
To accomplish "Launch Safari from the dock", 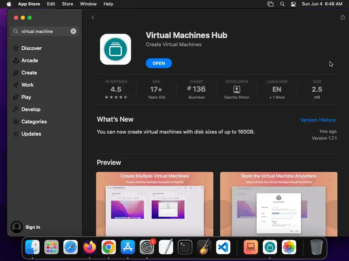I will tap(70, 247).
